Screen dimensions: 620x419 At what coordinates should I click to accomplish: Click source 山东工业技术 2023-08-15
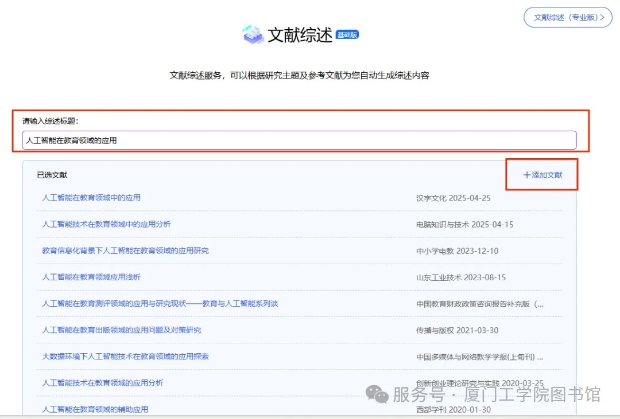(x=460, y=277)
